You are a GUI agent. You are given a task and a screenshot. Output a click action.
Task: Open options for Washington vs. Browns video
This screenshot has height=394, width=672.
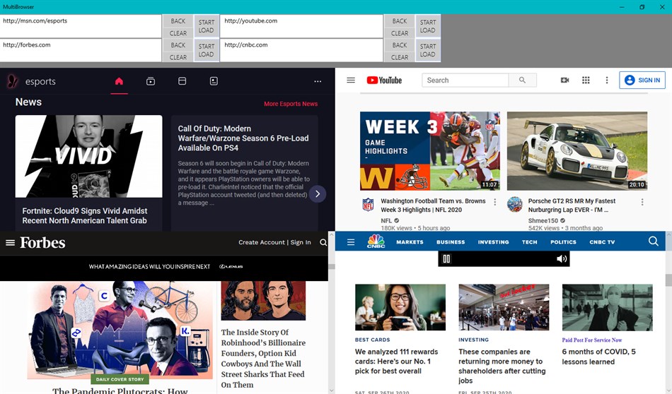[x=495, y=202]
